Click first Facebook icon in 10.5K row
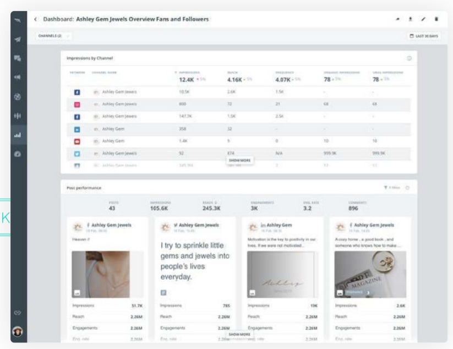This screenshot has width=453, height=349. [77, 92]
